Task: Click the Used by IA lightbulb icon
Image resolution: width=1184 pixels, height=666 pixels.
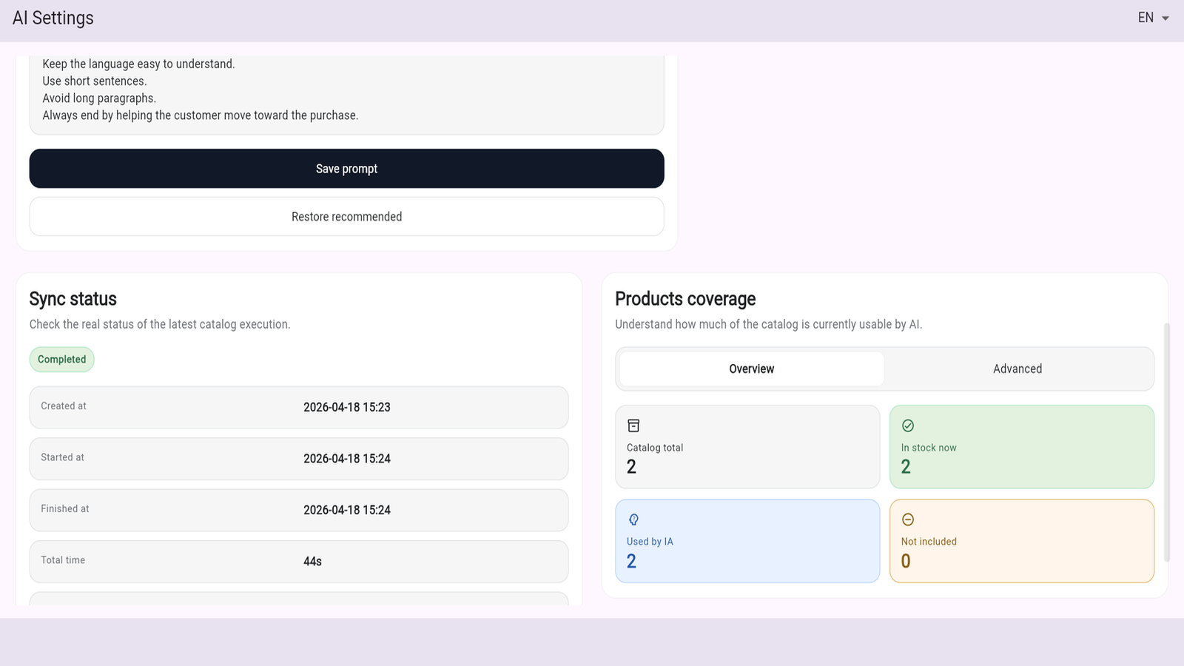Action: 633,519
